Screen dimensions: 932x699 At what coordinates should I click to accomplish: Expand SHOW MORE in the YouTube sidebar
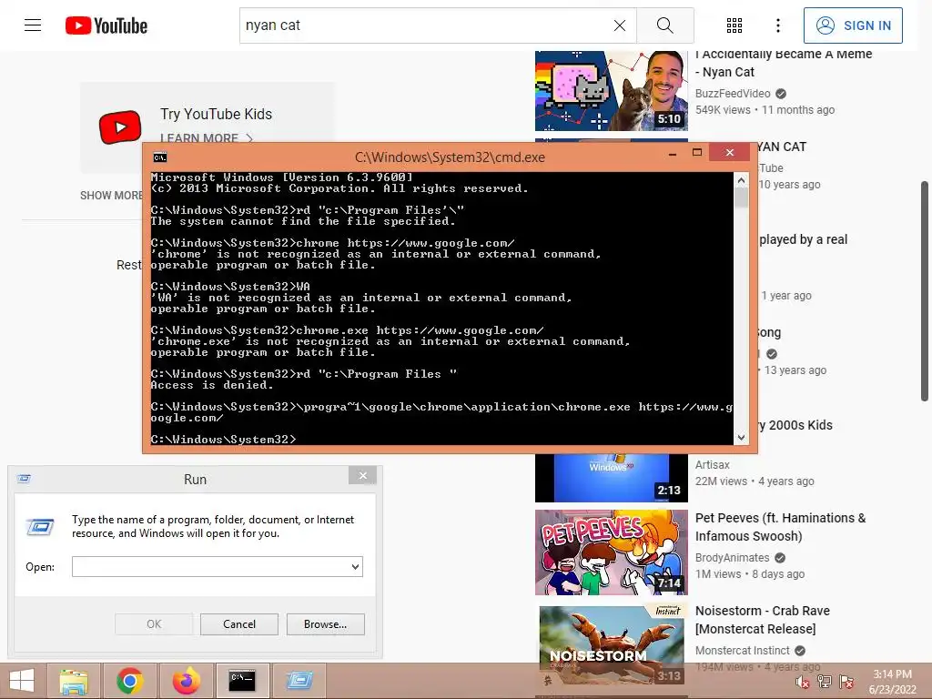coord(111,196)
